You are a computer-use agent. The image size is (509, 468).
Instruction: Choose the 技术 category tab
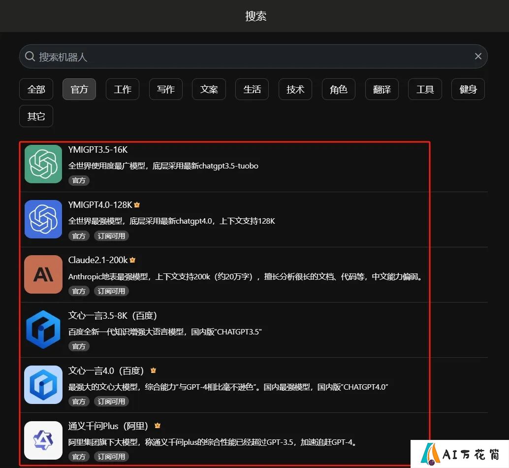pos(295,89)
